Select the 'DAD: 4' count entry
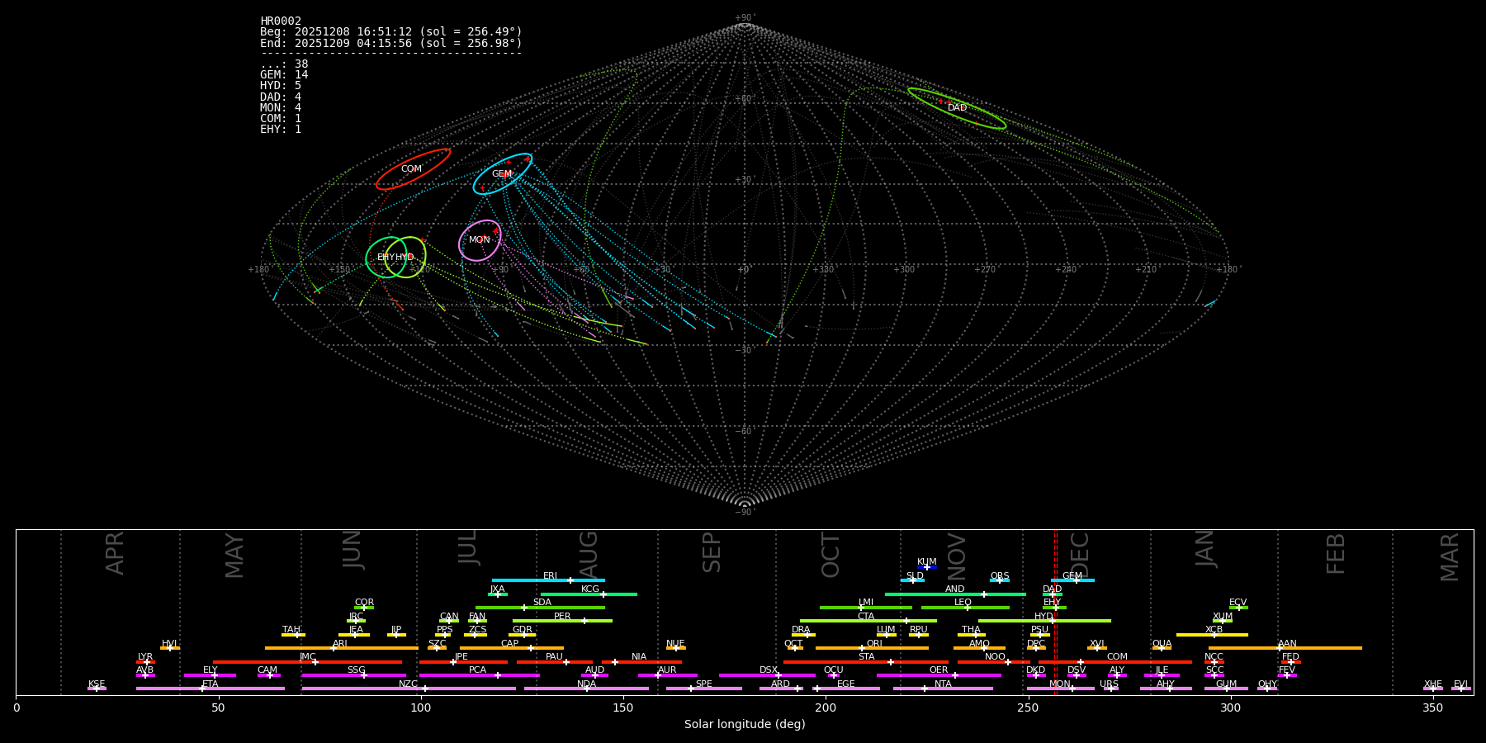 coord(281,97)
